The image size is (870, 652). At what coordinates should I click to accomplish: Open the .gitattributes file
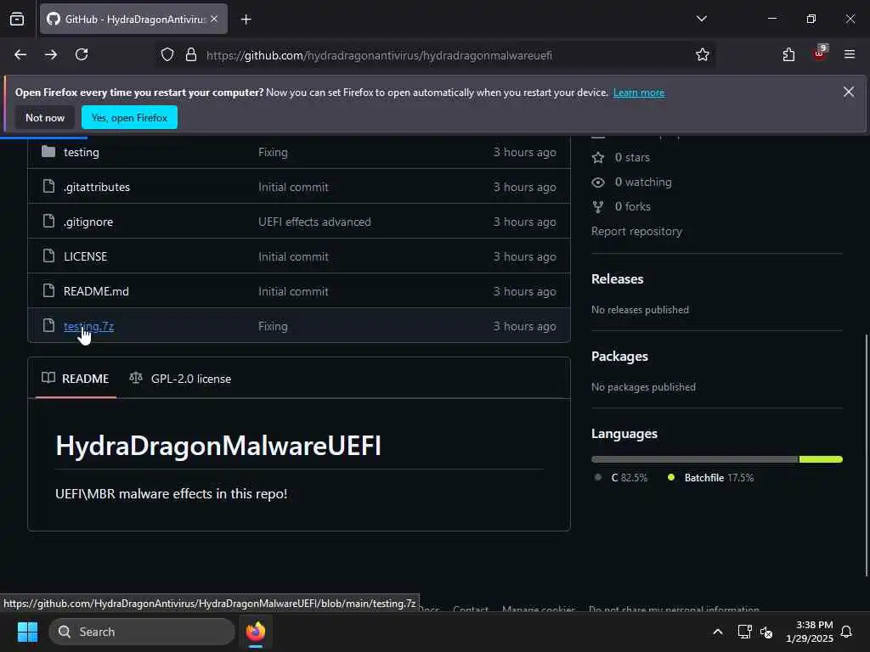click(97, 187)
